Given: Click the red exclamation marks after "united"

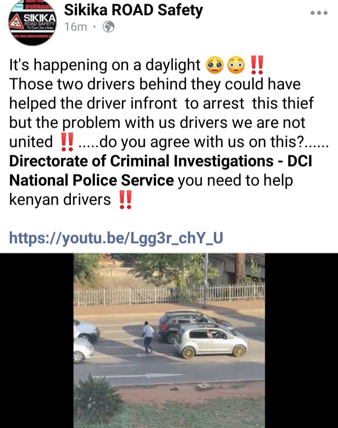Looking at the screenshot, I should (67, 142).
